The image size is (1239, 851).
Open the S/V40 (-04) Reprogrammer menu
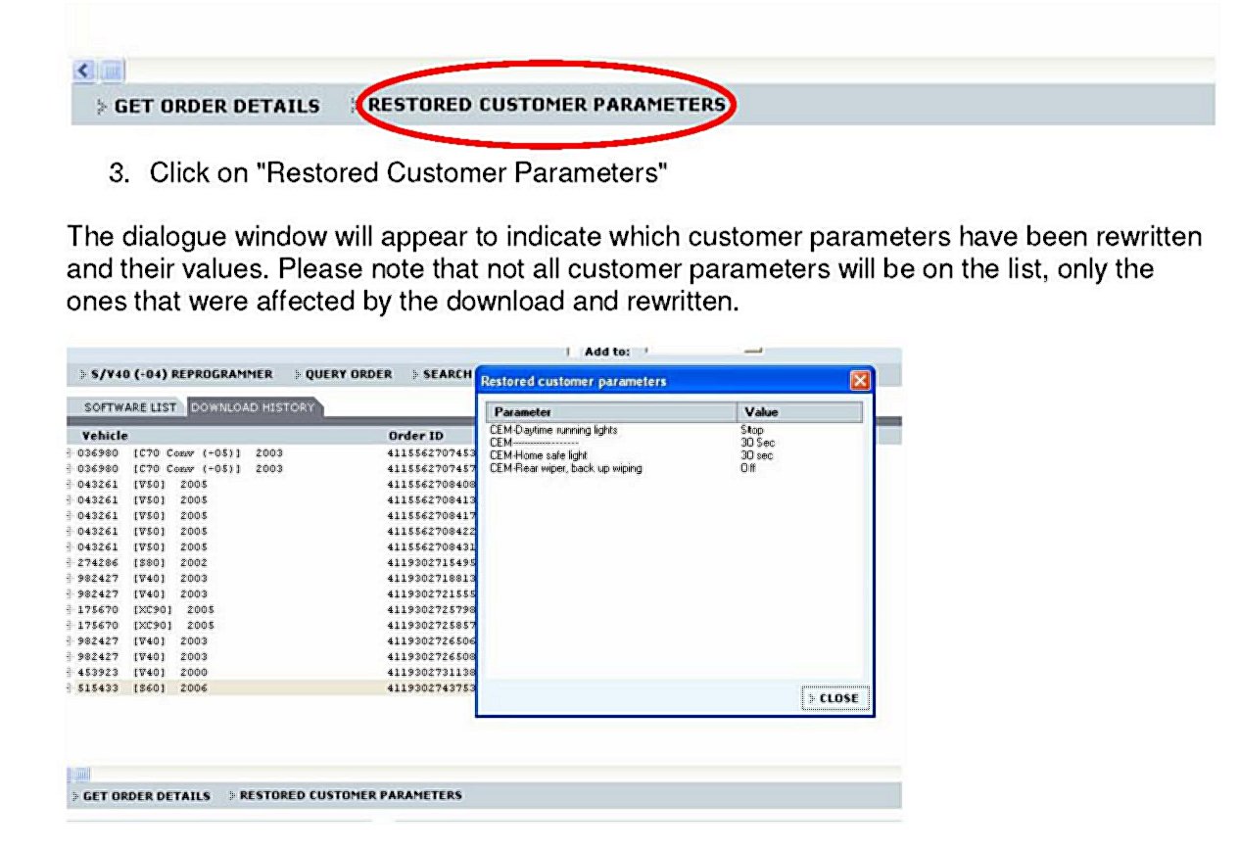tap(174, 374)
